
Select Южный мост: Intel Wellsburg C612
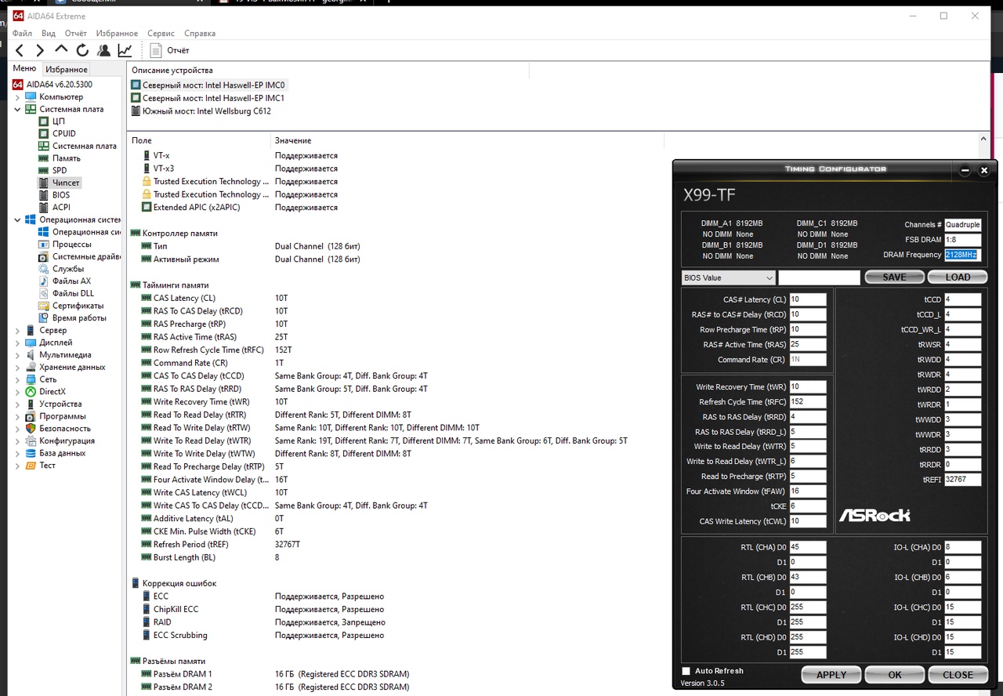201,111
